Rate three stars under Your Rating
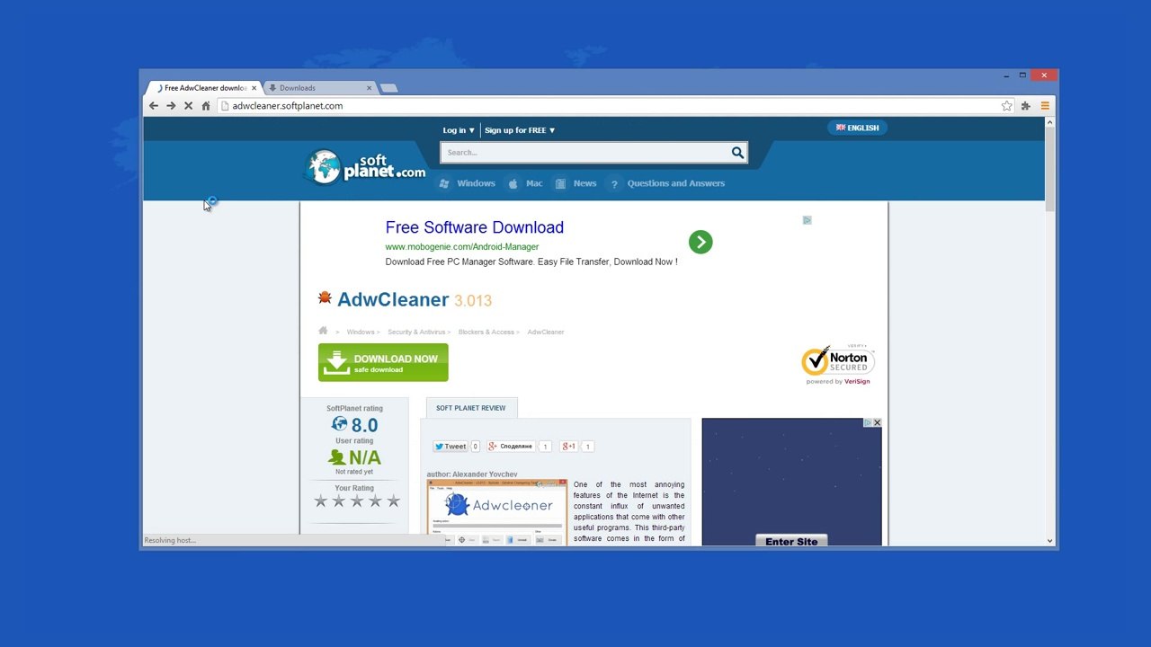Screen dimensions: 1151x647 pos(357,501)
